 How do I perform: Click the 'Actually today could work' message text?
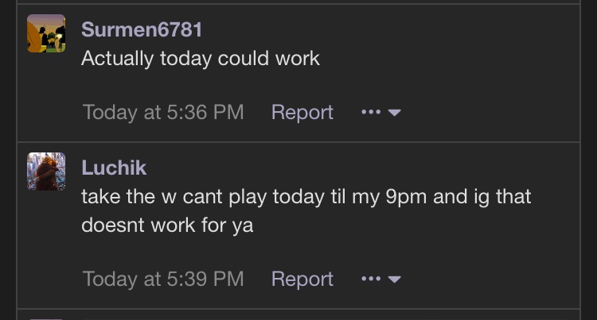pyautogui.click(x=201, y=59)
